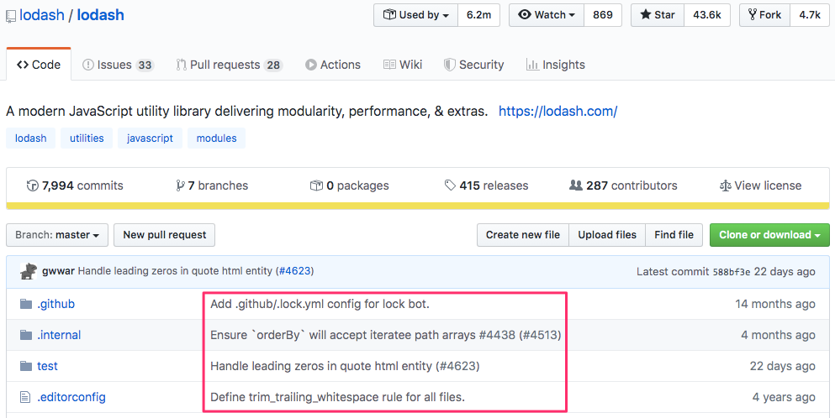Viewport: 835px width, 418px height.
Task: Open the test folder name
Action: pos(47,366)
